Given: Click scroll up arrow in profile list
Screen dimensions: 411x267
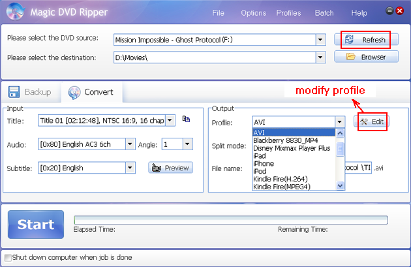Looking at the screenshot, I should point(340,133).
